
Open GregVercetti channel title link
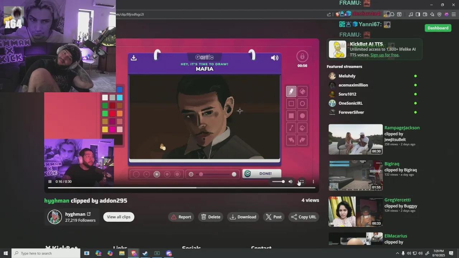tap(397, 200)
